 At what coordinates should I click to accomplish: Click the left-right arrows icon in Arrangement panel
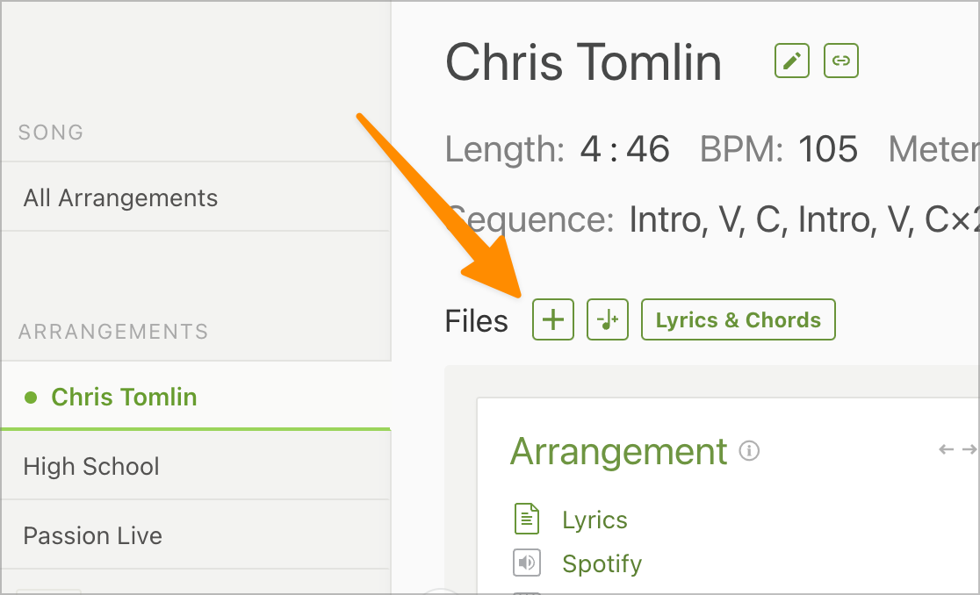(x=957, y=449)
